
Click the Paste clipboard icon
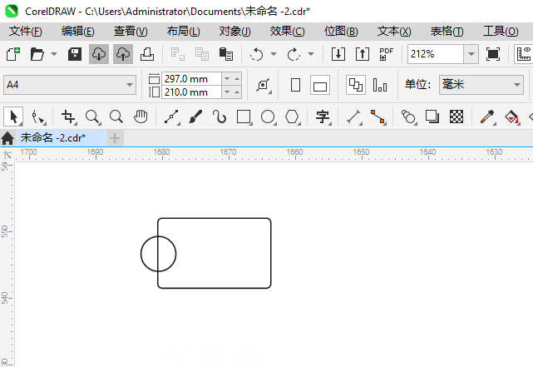[226, 54]
